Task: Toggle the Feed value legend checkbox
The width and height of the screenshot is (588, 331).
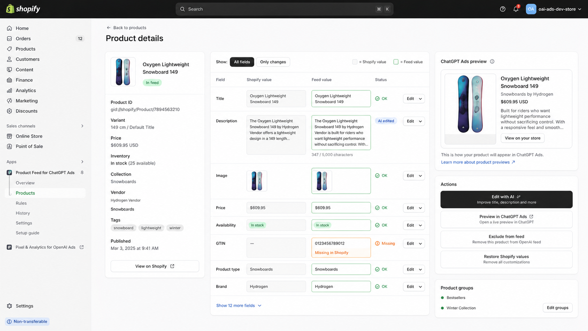Action: (396, 62)
